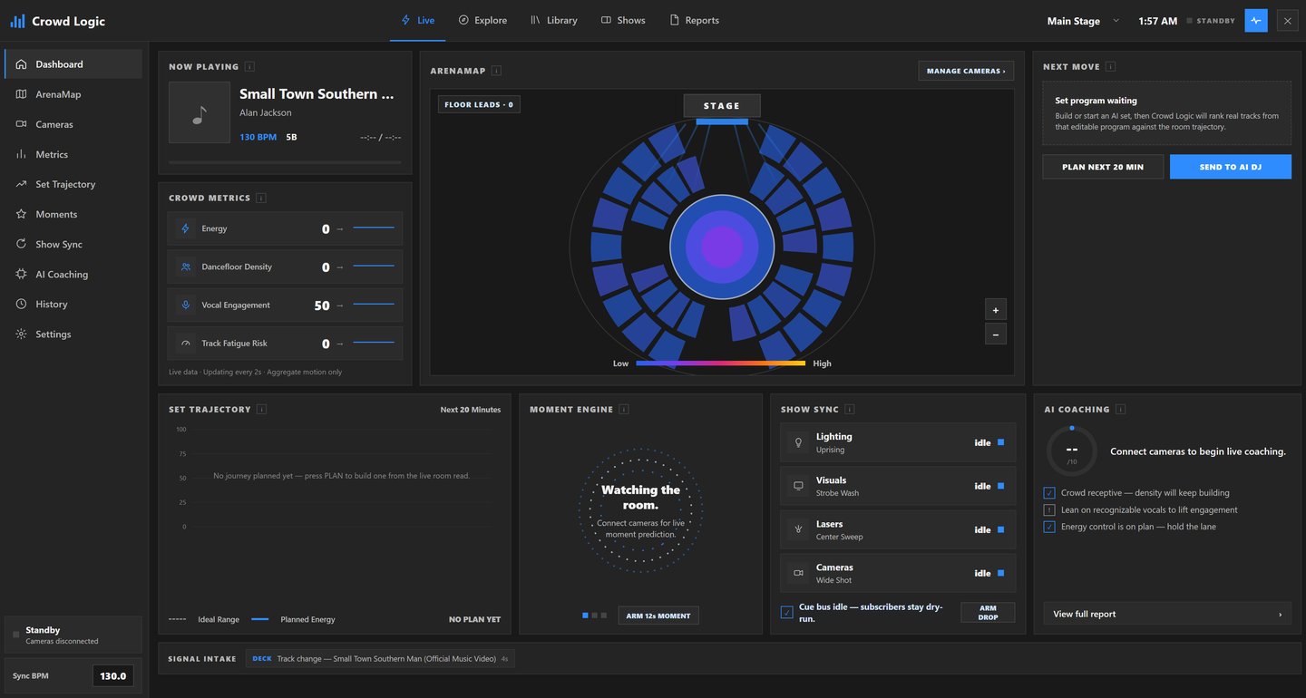1306x698 pixels.
Task: Click the Standby cameras disconnected status
Action: pyautogui.click(x=73, y=635)
